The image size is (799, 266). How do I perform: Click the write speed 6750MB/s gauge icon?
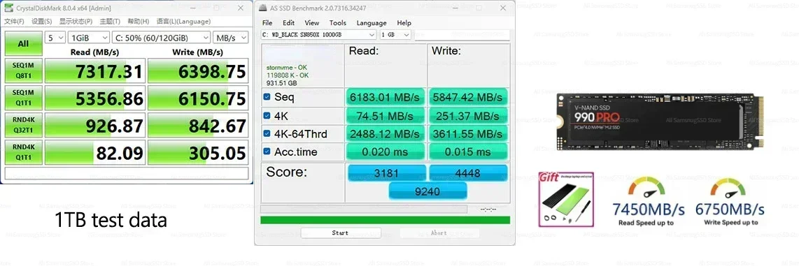[x=728, y=190]
